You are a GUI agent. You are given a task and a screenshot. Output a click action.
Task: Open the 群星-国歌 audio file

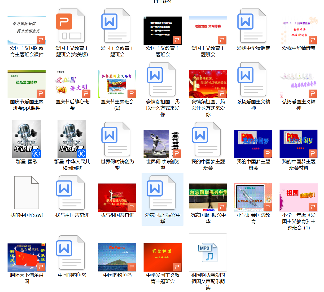pyautogui.click(x=27, y=139)
